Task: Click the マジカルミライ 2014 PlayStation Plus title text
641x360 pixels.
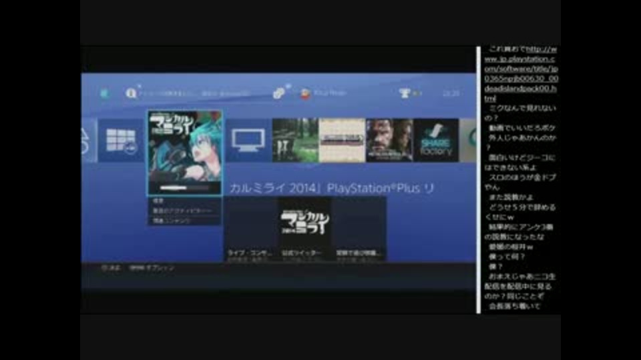Action: [331, 188]
